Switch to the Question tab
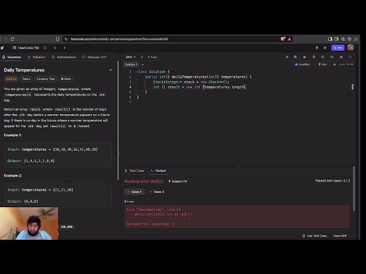366x274 pixels. tap(11, 57)
